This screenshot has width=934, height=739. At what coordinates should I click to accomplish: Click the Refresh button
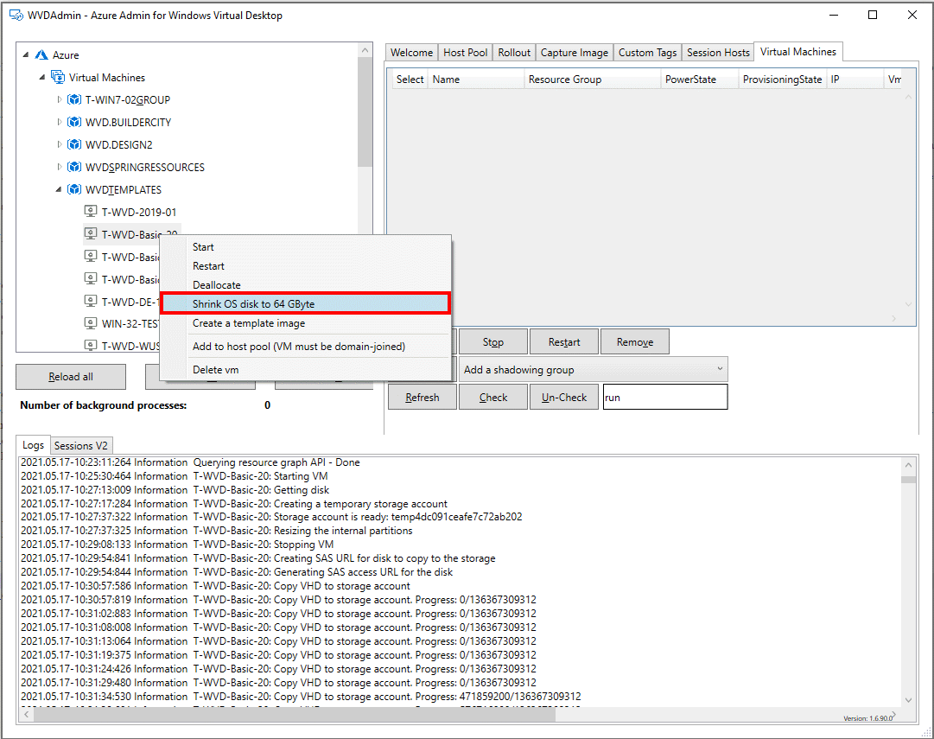point(423,397)
